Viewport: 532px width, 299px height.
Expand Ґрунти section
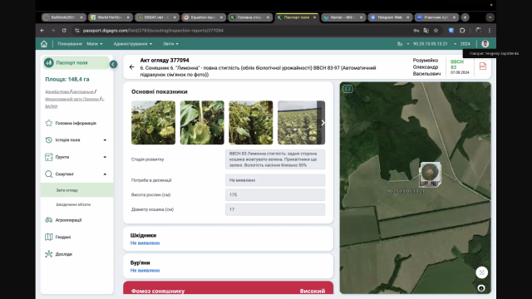[76, 157]
